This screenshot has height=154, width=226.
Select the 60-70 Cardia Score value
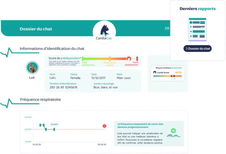178,72
